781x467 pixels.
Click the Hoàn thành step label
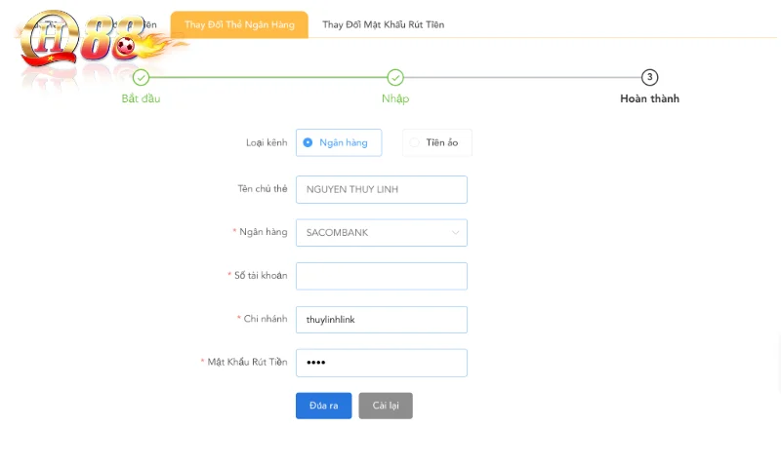(x=649, y=98)
